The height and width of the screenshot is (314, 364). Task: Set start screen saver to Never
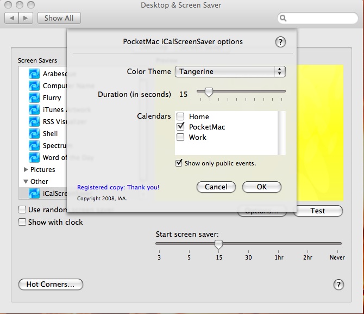point(337,257)
